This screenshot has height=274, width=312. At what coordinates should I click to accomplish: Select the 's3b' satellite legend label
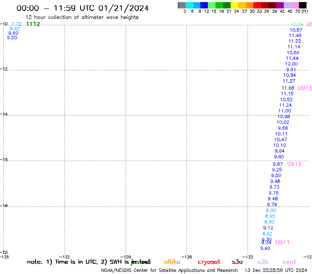click(262, 262)
